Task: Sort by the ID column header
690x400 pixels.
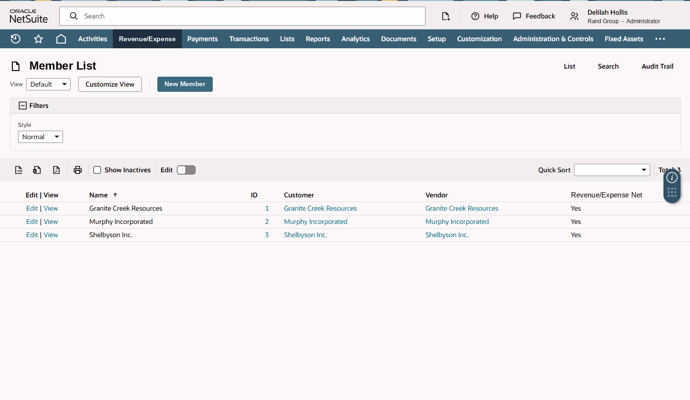Action: pyautogui.click(x=254, y=195)
